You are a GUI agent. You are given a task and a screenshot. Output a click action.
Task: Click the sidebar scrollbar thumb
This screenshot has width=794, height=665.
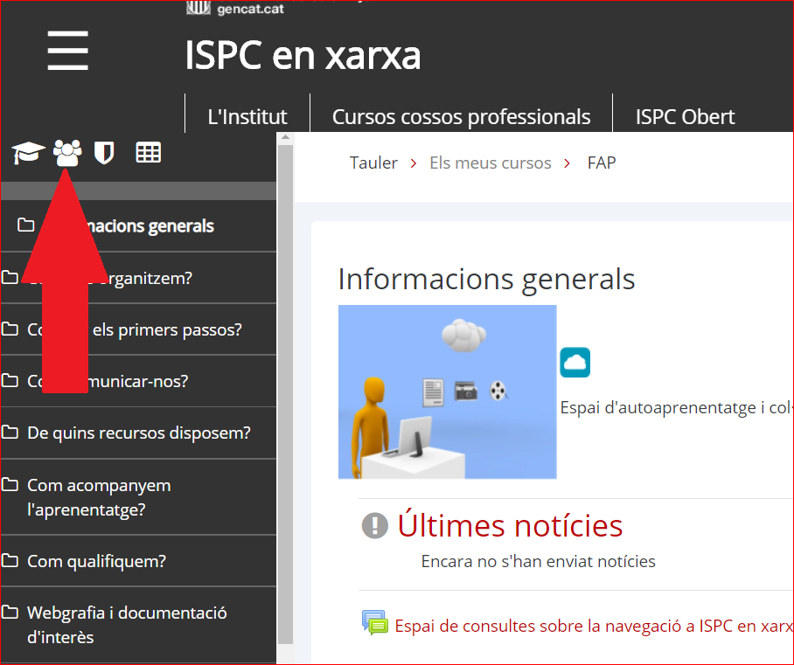[x=286, y=393]
